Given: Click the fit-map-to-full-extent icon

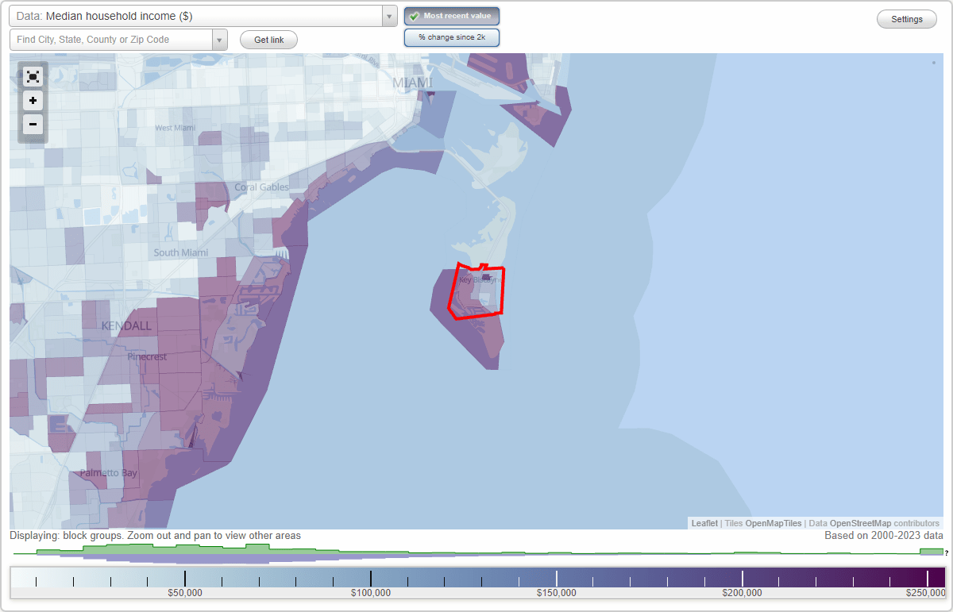Looking at the screenshot, I should point(33,76).
